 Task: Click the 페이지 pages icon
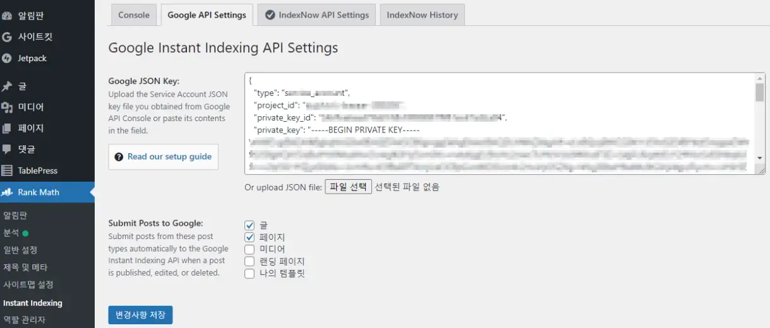click(7, 128)
